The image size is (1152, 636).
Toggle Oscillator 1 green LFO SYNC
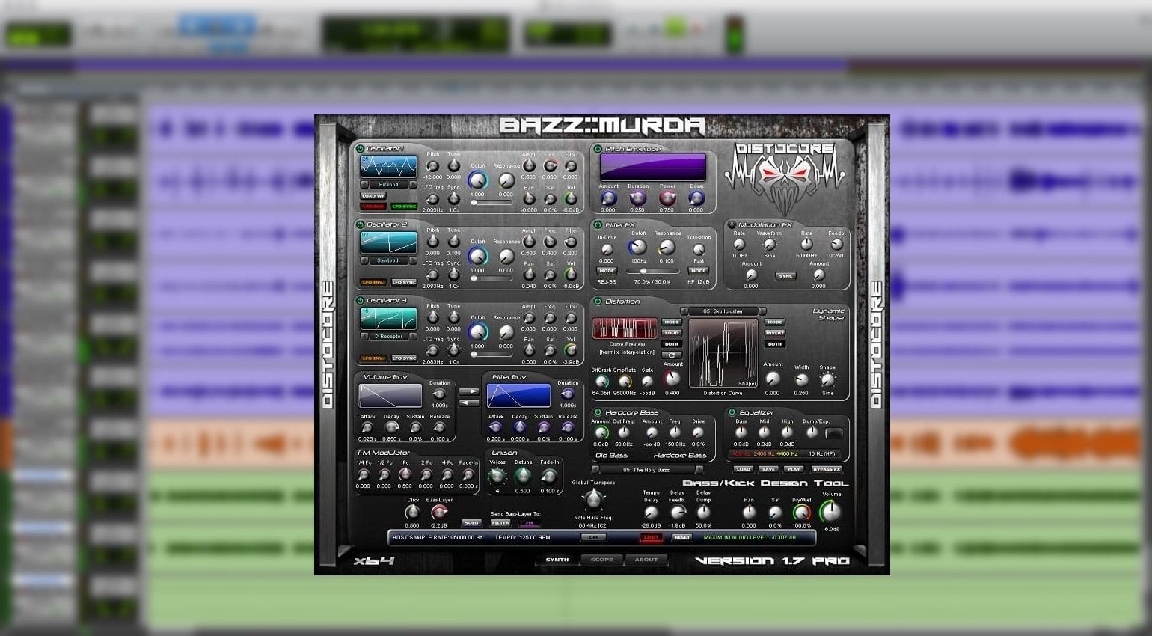(404, 207)
